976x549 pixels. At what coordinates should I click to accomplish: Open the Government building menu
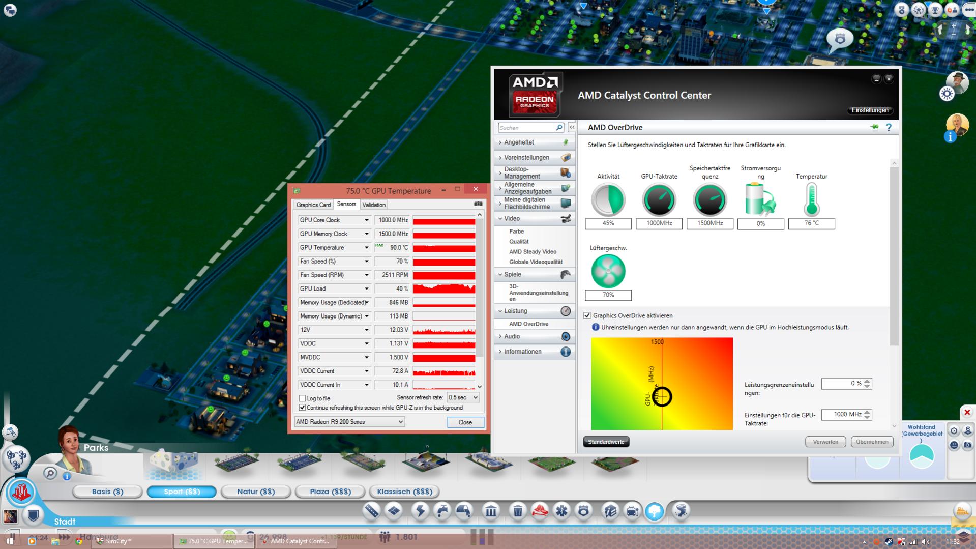491,510
